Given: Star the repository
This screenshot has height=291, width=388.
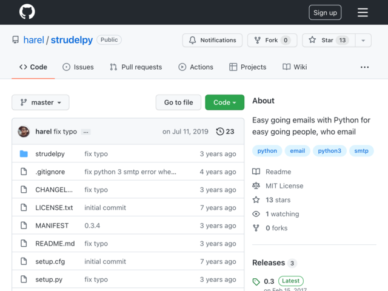Looking at the screenshot, I should click(329, 40).
